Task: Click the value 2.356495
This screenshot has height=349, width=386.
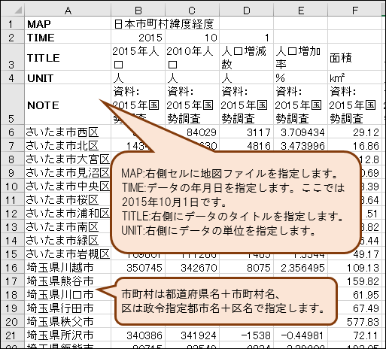Action: [302, 268]
